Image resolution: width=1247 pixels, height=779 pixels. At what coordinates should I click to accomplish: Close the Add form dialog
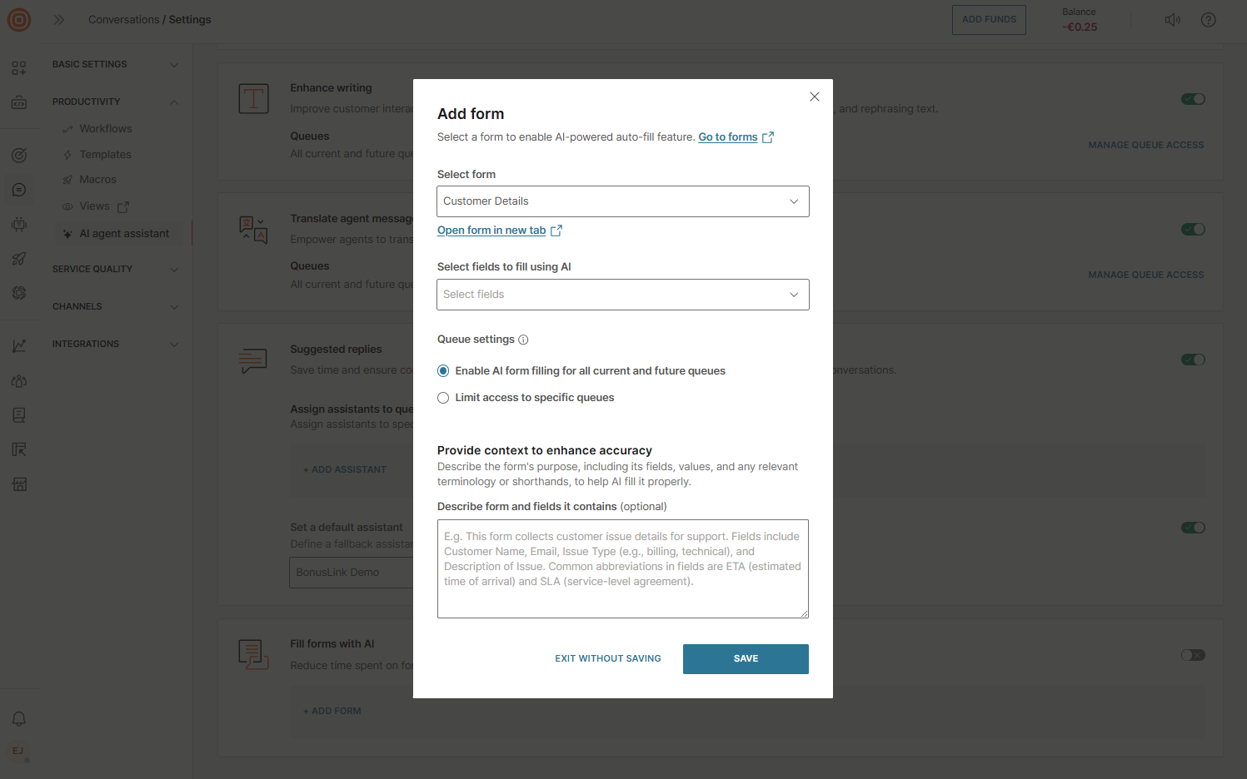tap(815, 97)
